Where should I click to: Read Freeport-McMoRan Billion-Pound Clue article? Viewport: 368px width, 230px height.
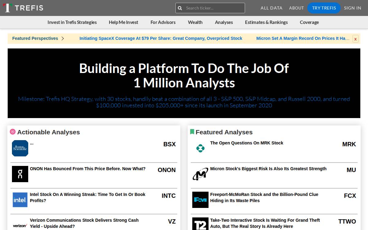point(264,197)
